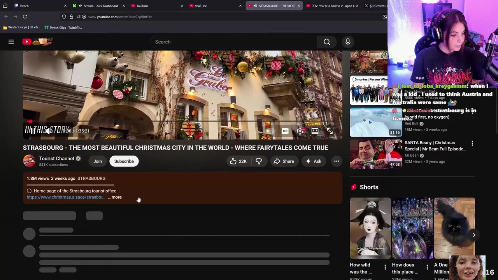Seek using the red video progress bar
Viewport: 498px width, 280px height.
(182, 122)
